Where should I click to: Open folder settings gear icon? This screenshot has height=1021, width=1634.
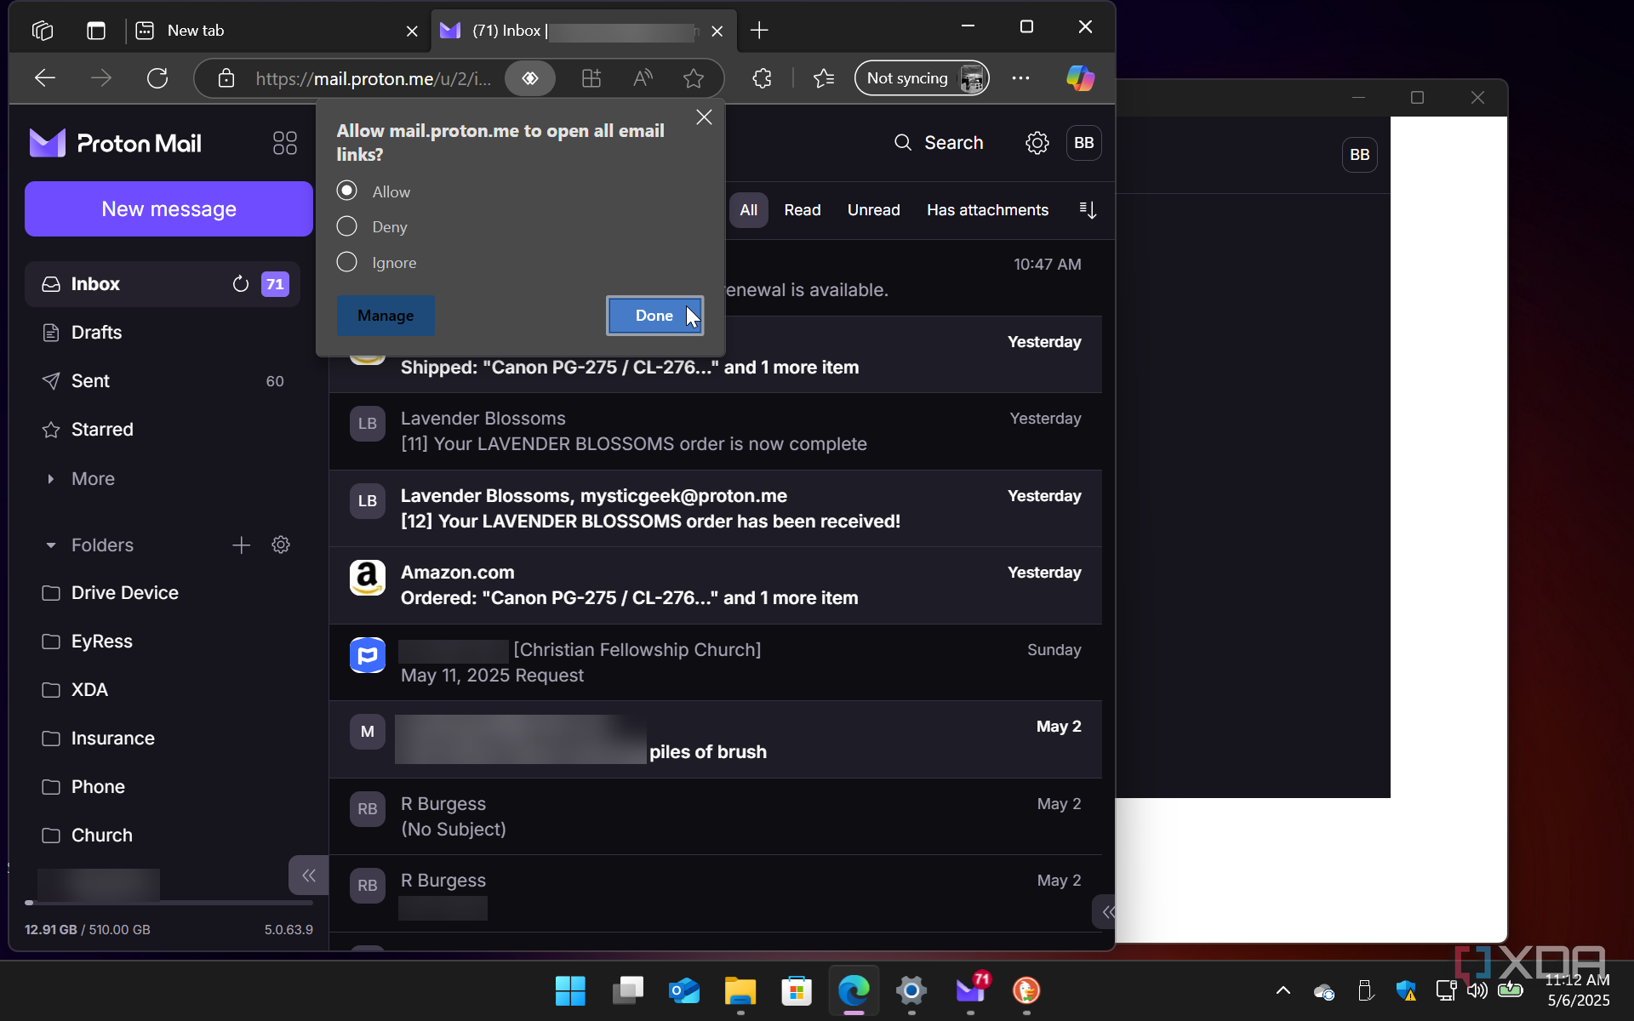coord(281,545)
